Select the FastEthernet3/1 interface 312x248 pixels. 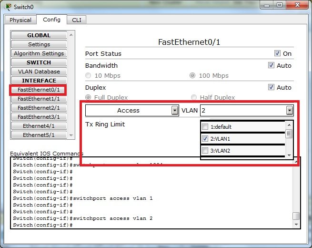click(39, 117)
